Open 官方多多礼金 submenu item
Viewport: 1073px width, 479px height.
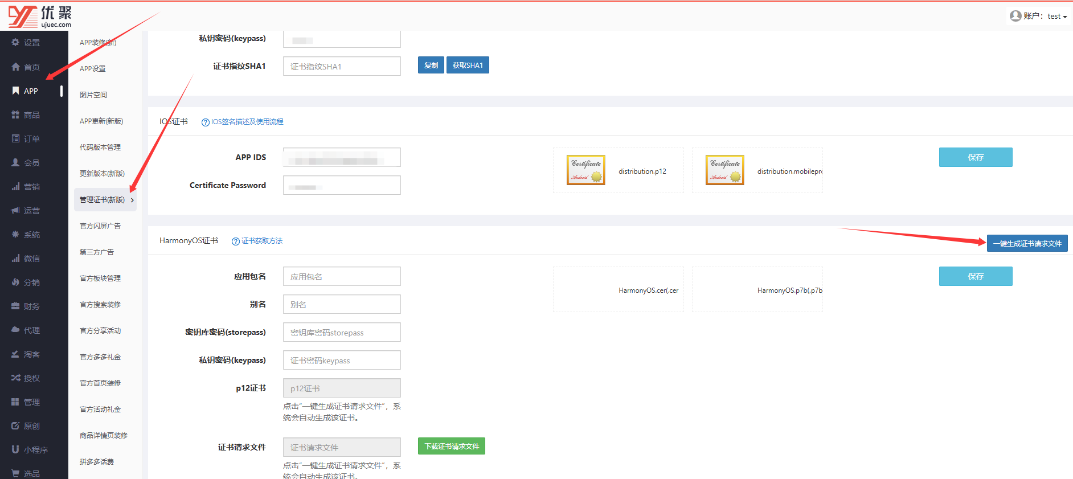coord(100,357)
